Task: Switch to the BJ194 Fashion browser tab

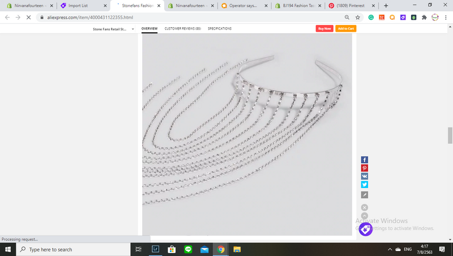Action: tap(298, 6)
